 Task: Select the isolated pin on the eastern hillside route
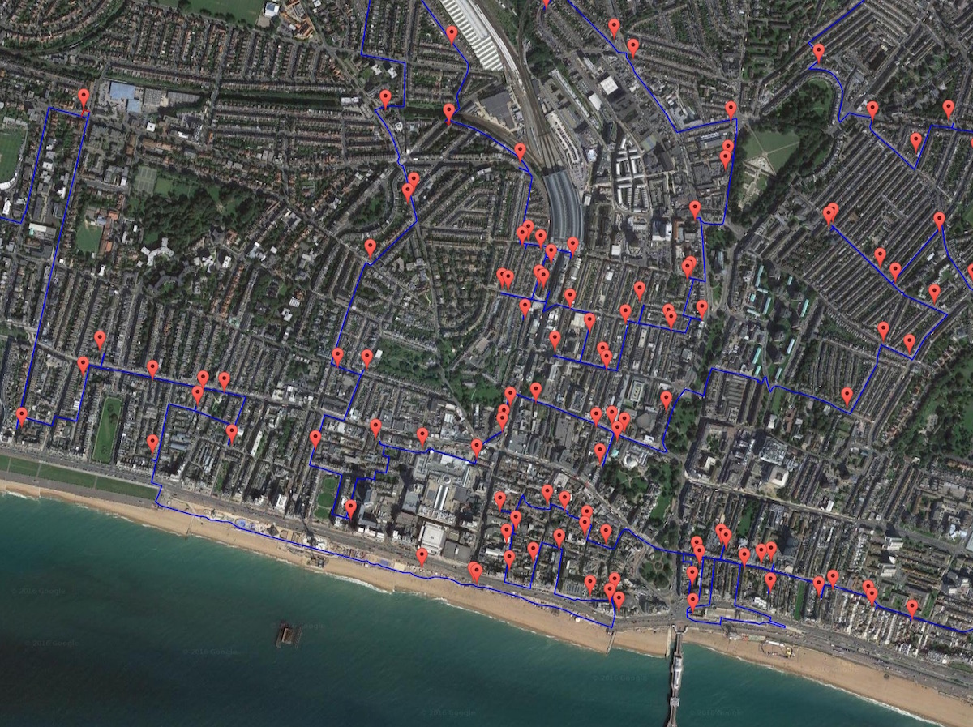pyautogui.click(x=847, y=396)
